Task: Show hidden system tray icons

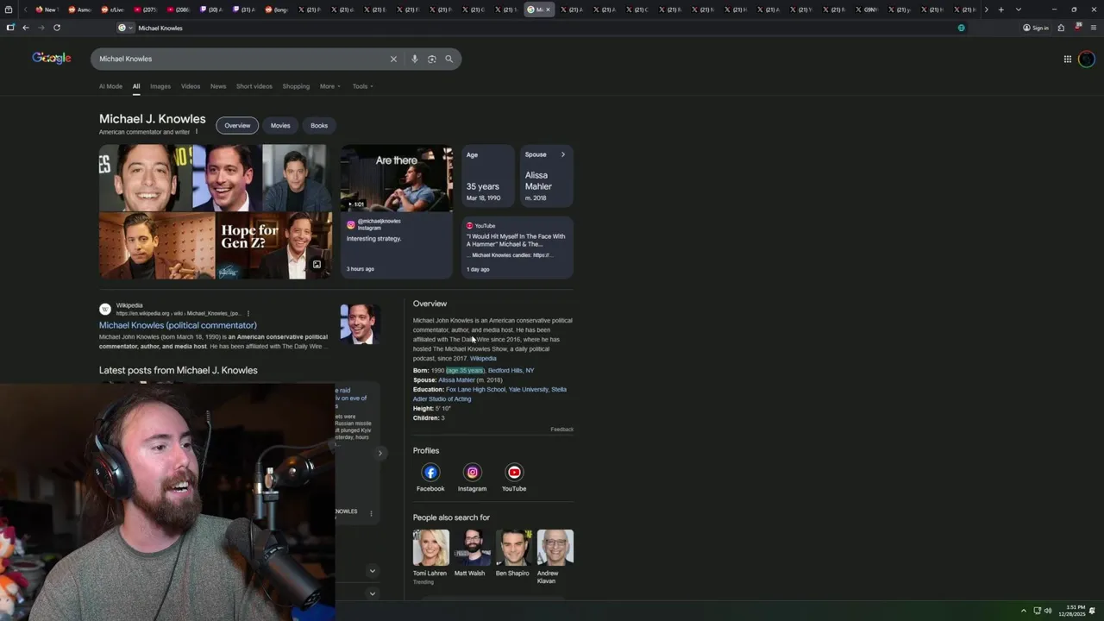Action: pyautogui.click(x=1024, y=611)
